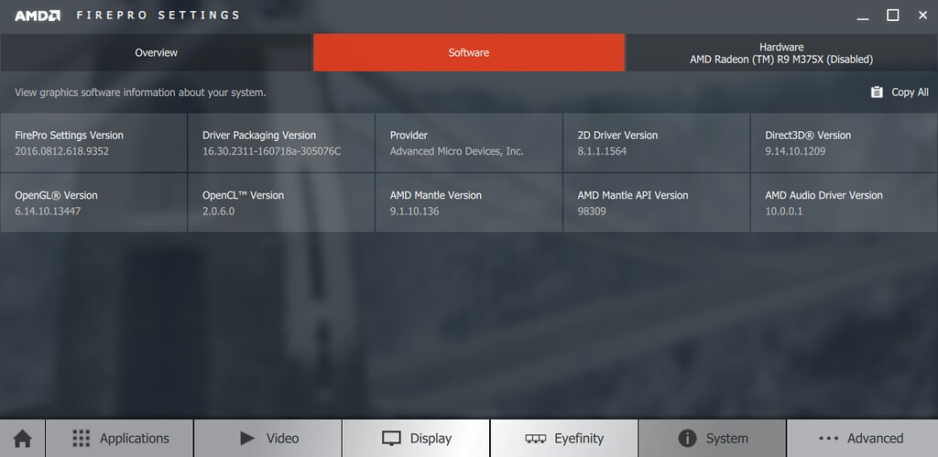Click the System info circle icon
938x457 pixels.
[687, 439]
